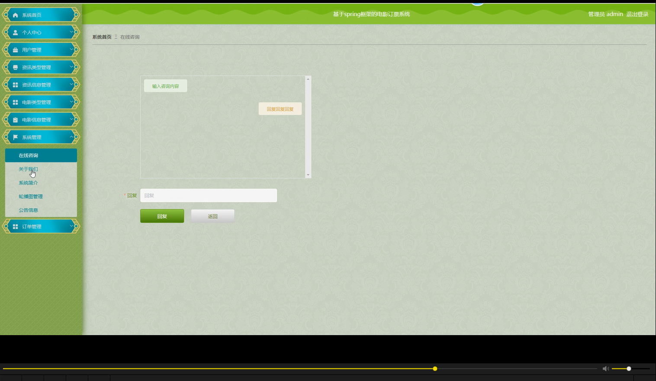Open 关于我们 submenu item
The height and width of the screenshot is (381, 656).
tap(41, 169)
